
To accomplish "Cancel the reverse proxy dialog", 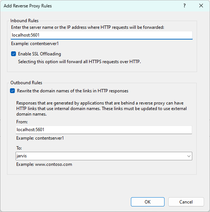I will pyautogui.click(x=186, y=202).
